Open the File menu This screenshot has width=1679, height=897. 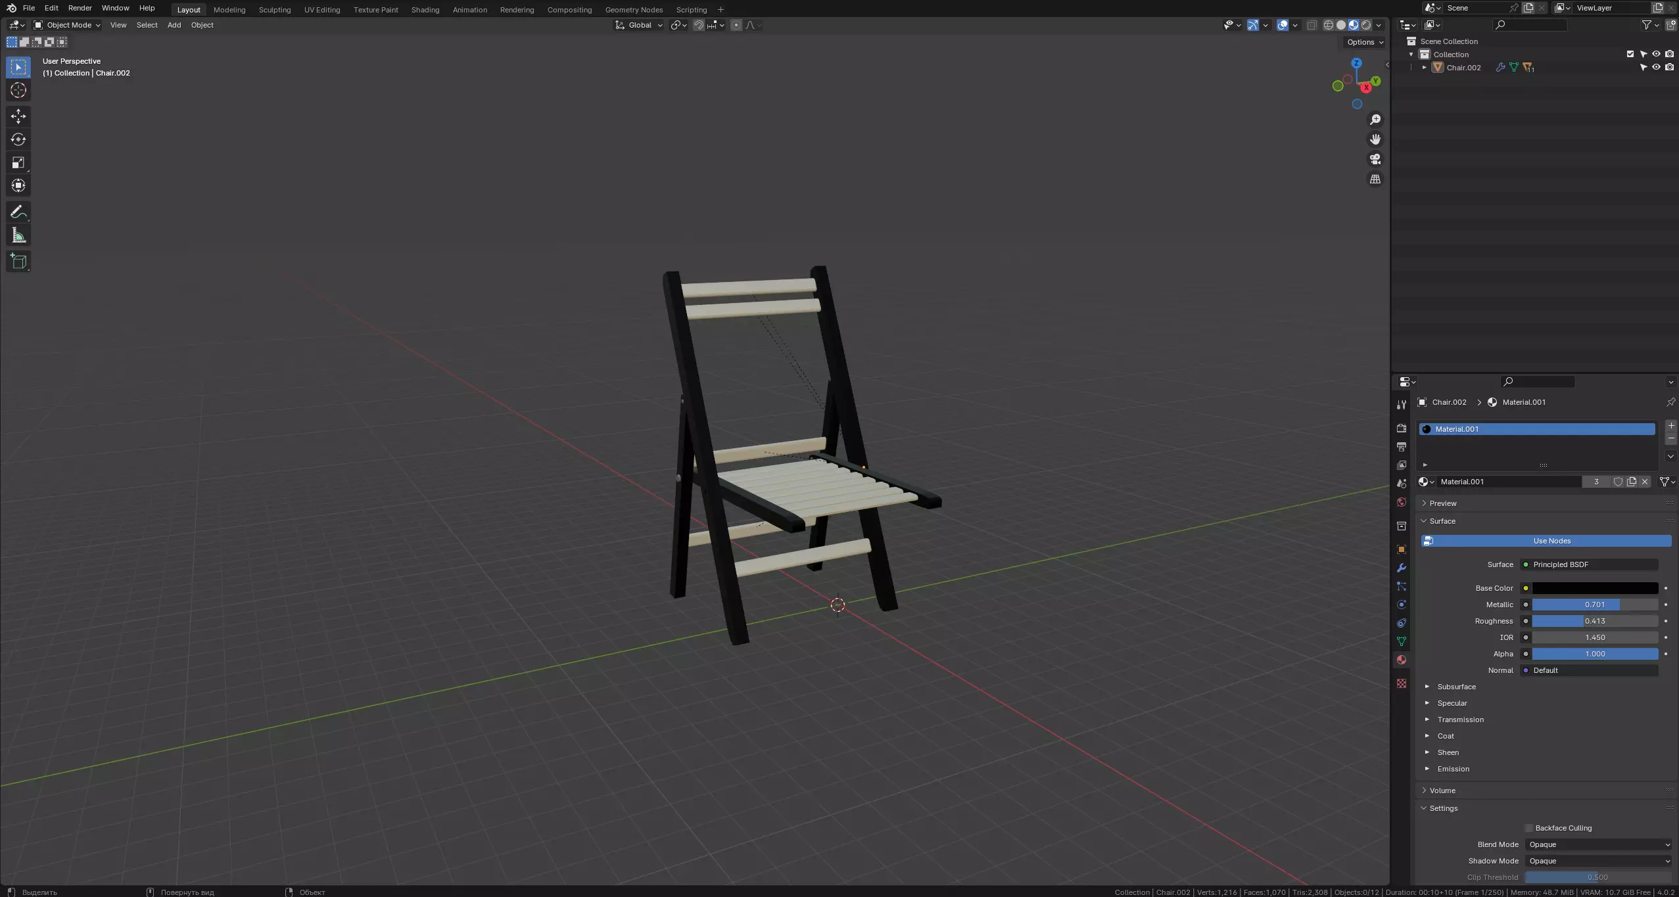coord(28,8)
